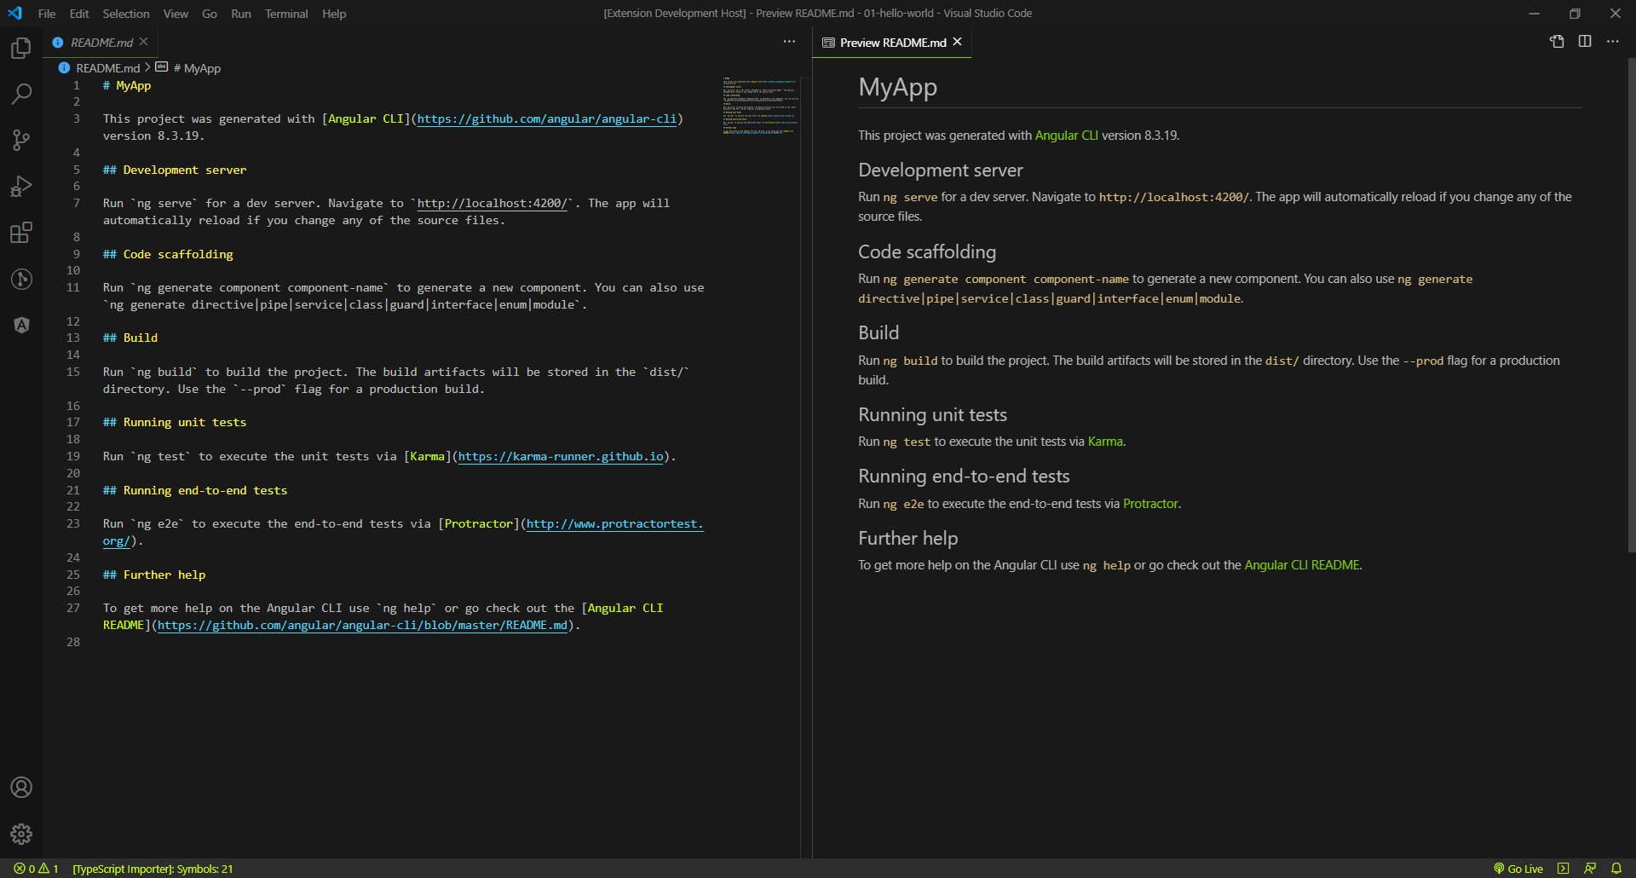The height and width of the screenshot is (878, 1636).
Task: Open the Manage gear settings
Action: 21,834
